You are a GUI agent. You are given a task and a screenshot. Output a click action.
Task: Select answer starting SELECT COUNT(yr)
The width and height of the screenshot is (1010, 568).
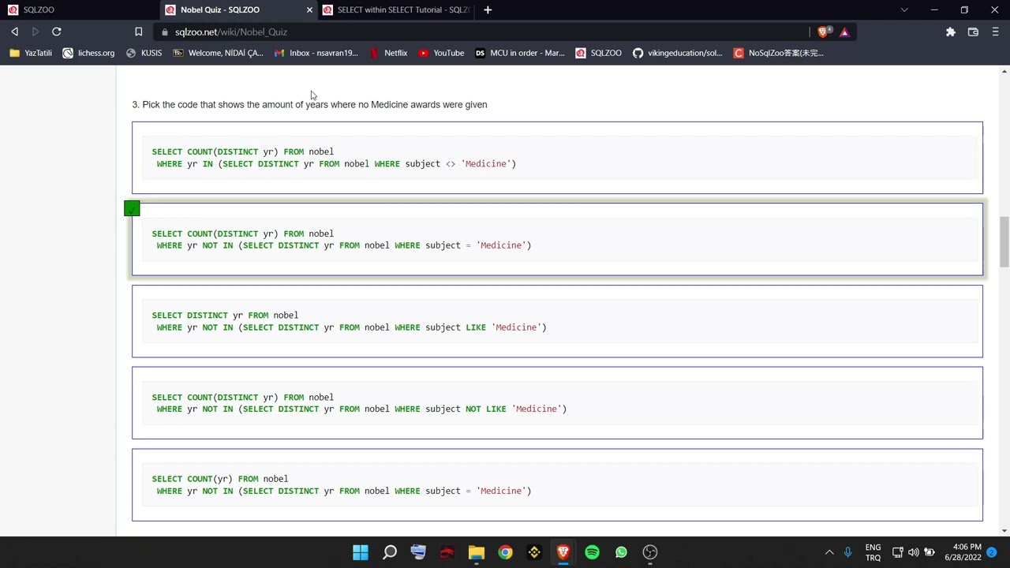pos(557,484)
